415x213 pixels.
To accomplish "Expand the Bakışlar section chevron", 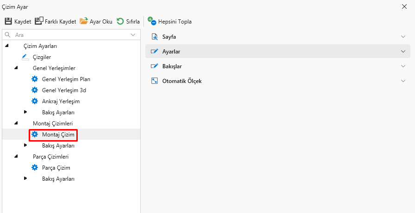I will (x=403, y=66).
